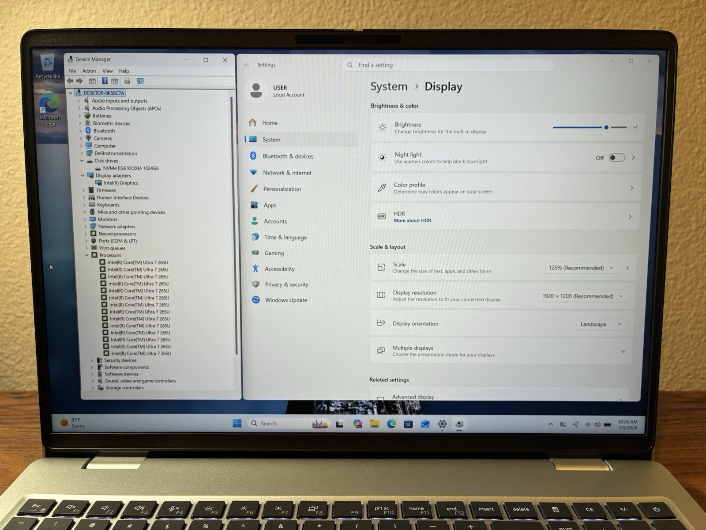Click Update device driver toolbar icon
This screenshot has width=706, height=530.
pos(127,81)
